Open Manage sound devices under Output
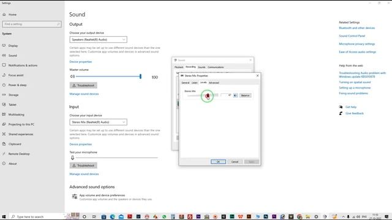 coord(84,94)
